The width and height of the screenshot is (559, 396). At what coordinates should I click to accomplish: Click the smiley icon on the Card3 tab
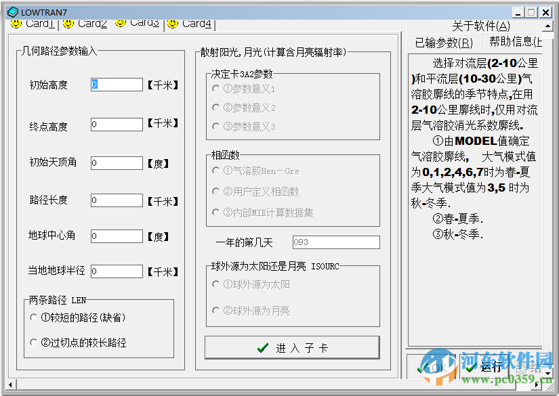click(x=119, y=22)
